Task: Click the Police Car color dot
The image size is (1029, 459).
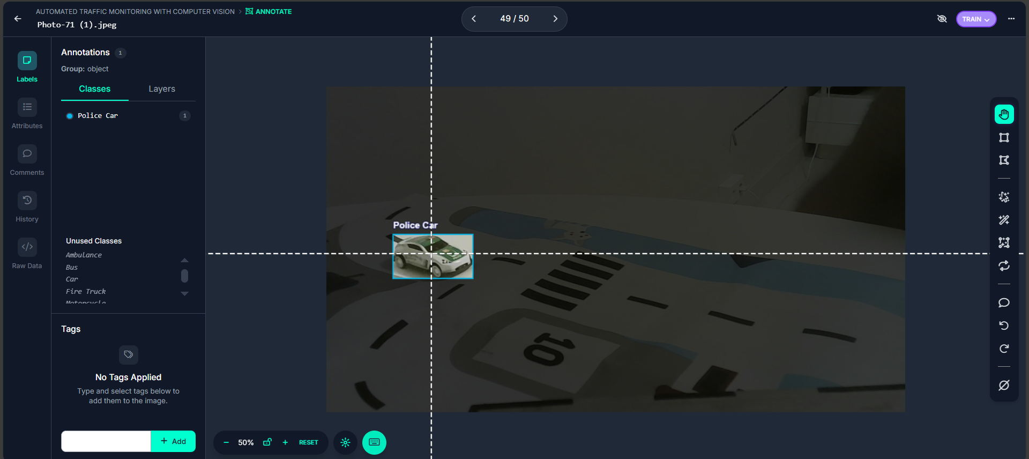Action: (69, 116)
